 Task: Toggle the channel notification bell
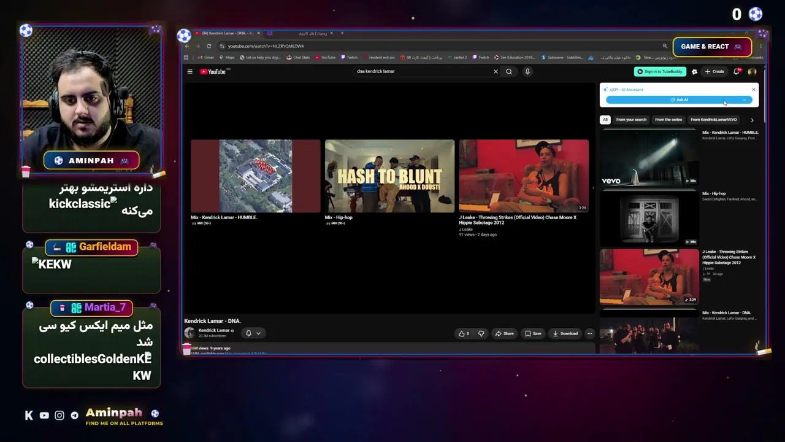pyautogui.click(x=248, y=333)
